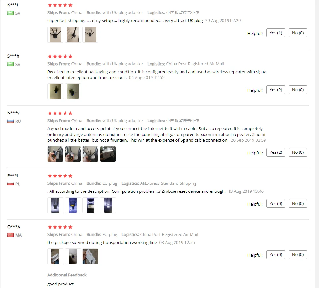The width and height of the screenshot is (319, 288).
Task: Open first photo in N***v's review
Action: 55,154
